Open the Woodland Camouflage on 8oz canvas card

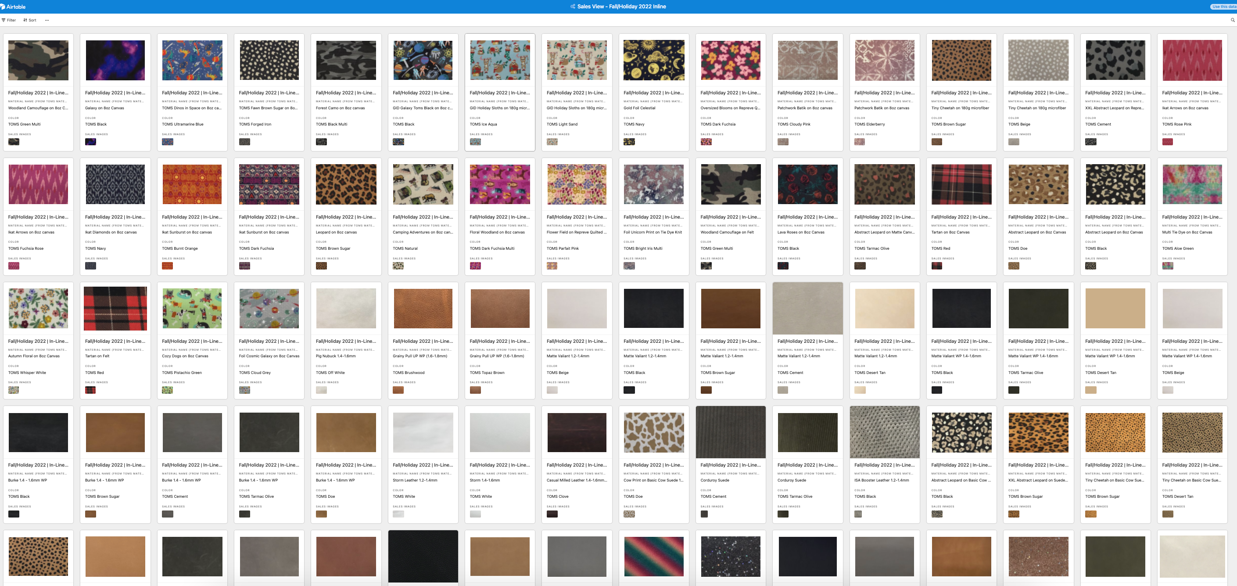click(39, 92)
